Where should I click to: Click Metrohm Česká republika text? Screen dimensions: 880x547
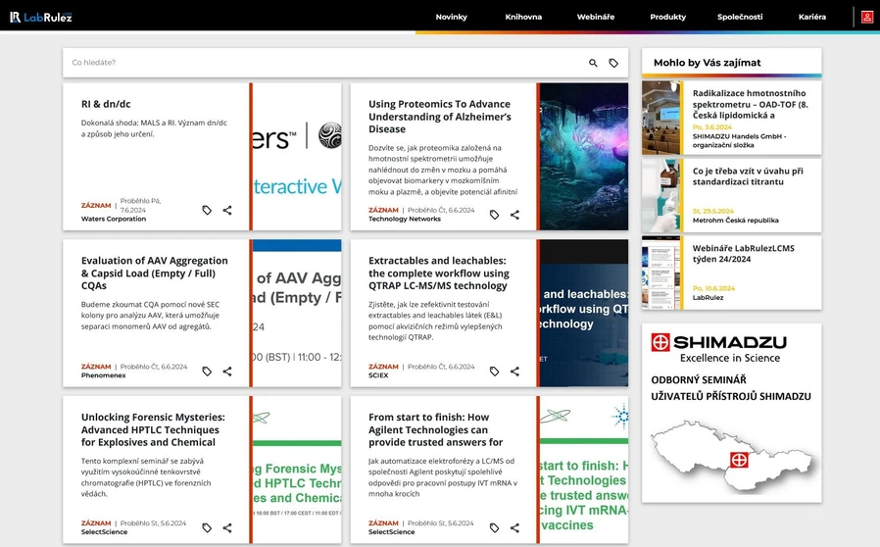(735, 221)
